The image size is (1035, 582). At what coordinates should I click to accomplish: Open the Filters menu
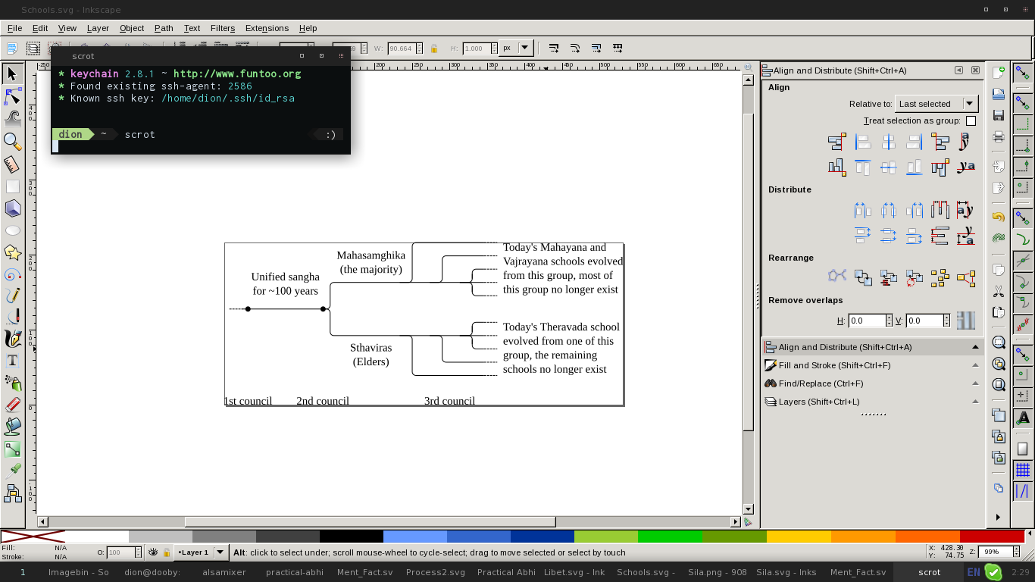tap(223, 28)
